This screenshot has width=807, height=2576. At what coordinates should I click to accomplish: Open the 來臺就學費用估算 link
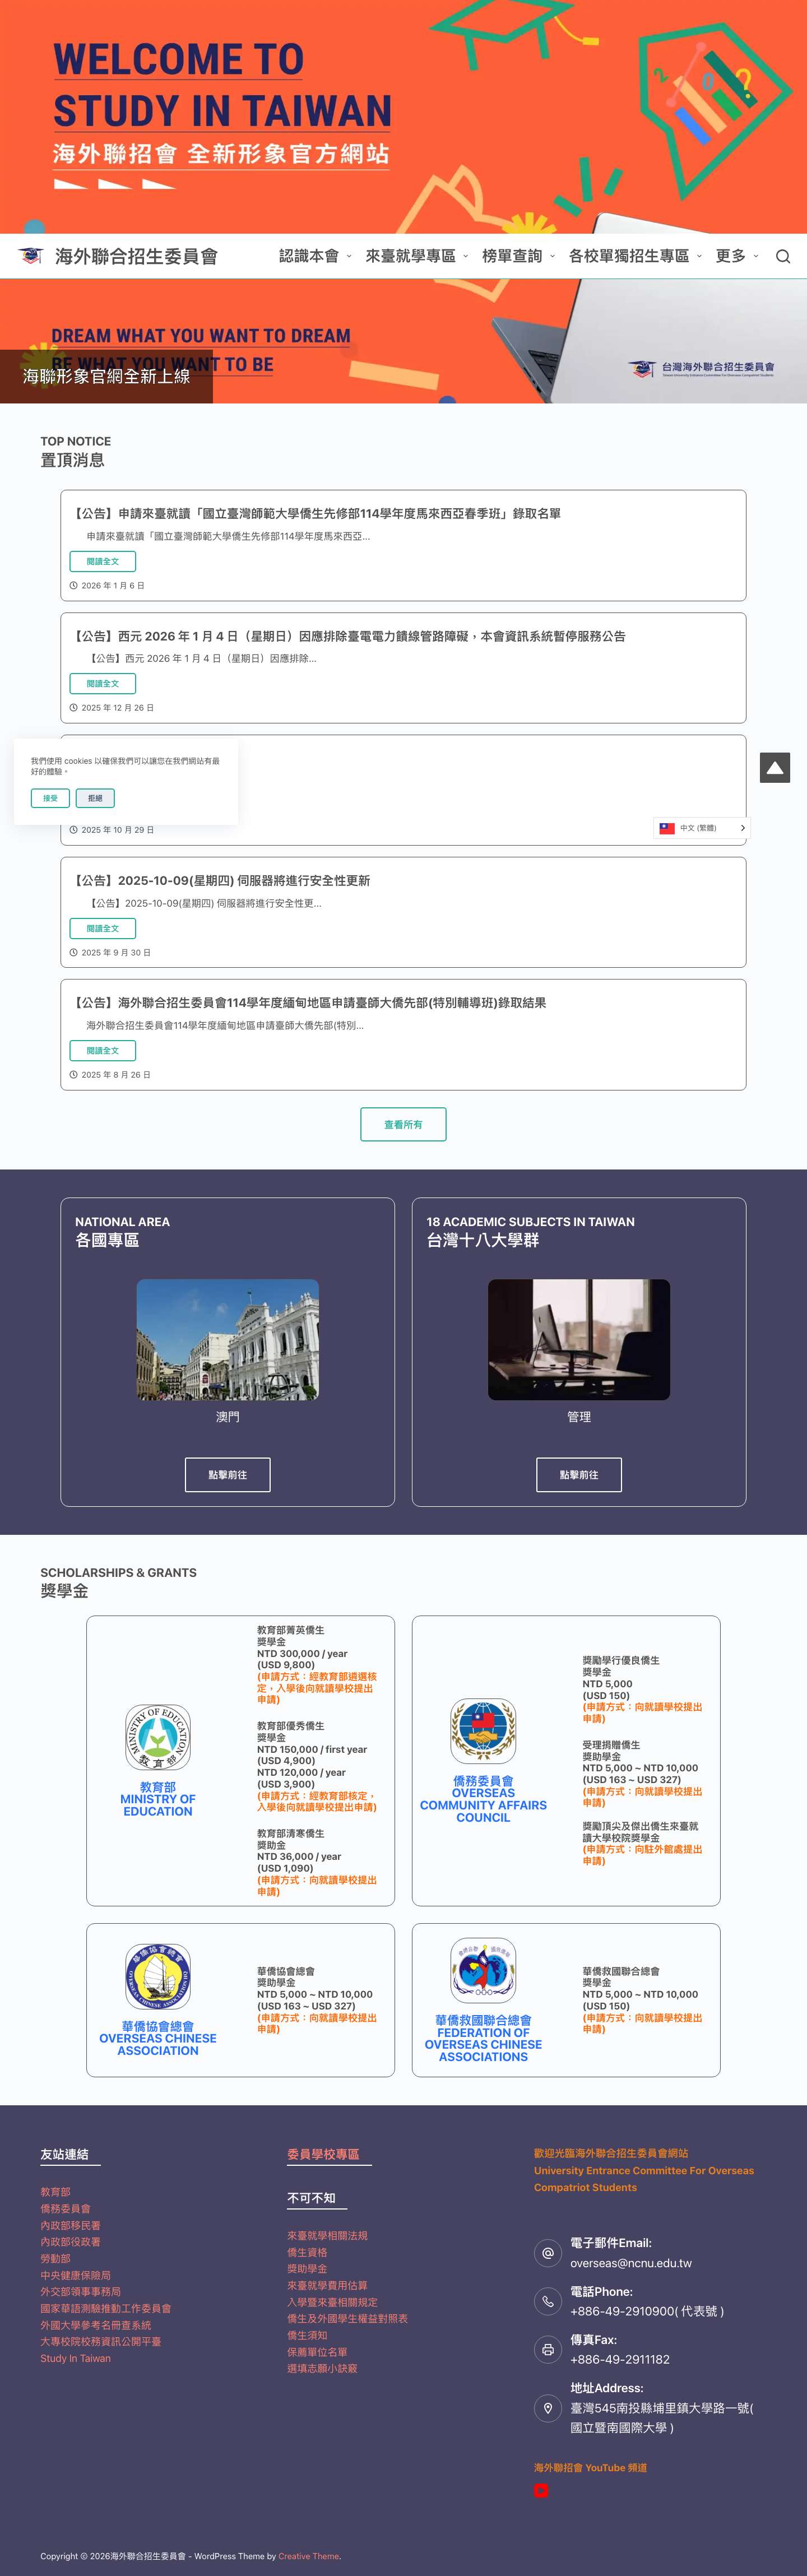tap(327, 2285)
